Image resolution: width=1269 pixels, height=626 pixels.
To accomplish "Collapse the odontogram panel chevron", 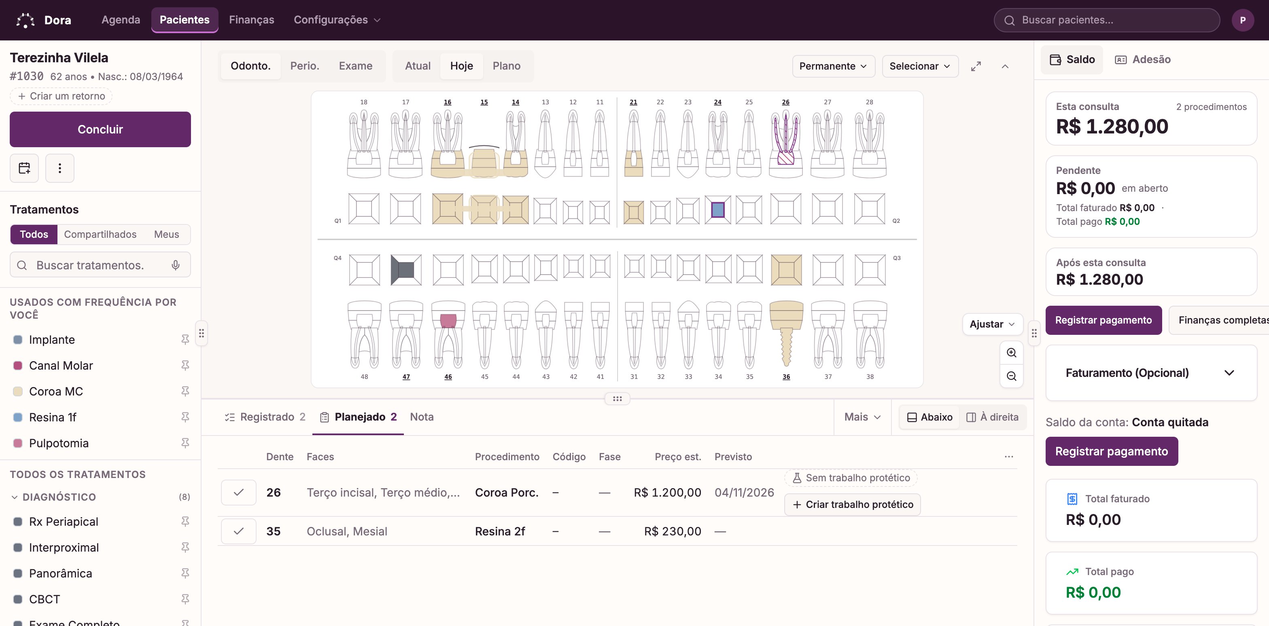I will (1005, 66).
